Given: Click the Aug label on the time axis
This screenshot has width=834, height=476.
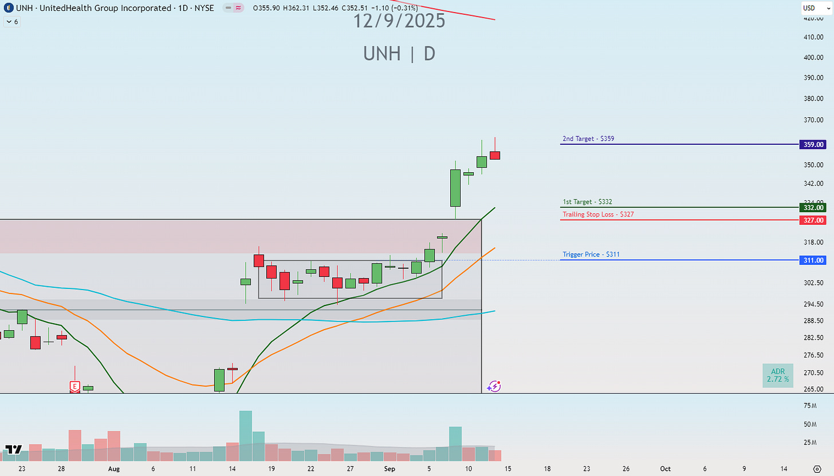Looking at the screenshot, I should (x=114, y=468).
